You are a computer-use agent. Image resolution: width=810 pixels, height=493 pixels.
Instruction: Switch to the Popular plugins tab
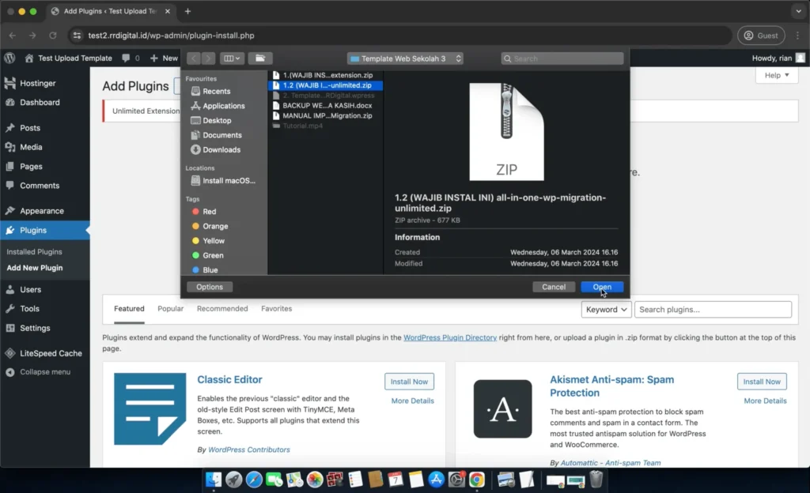point(170,309)
